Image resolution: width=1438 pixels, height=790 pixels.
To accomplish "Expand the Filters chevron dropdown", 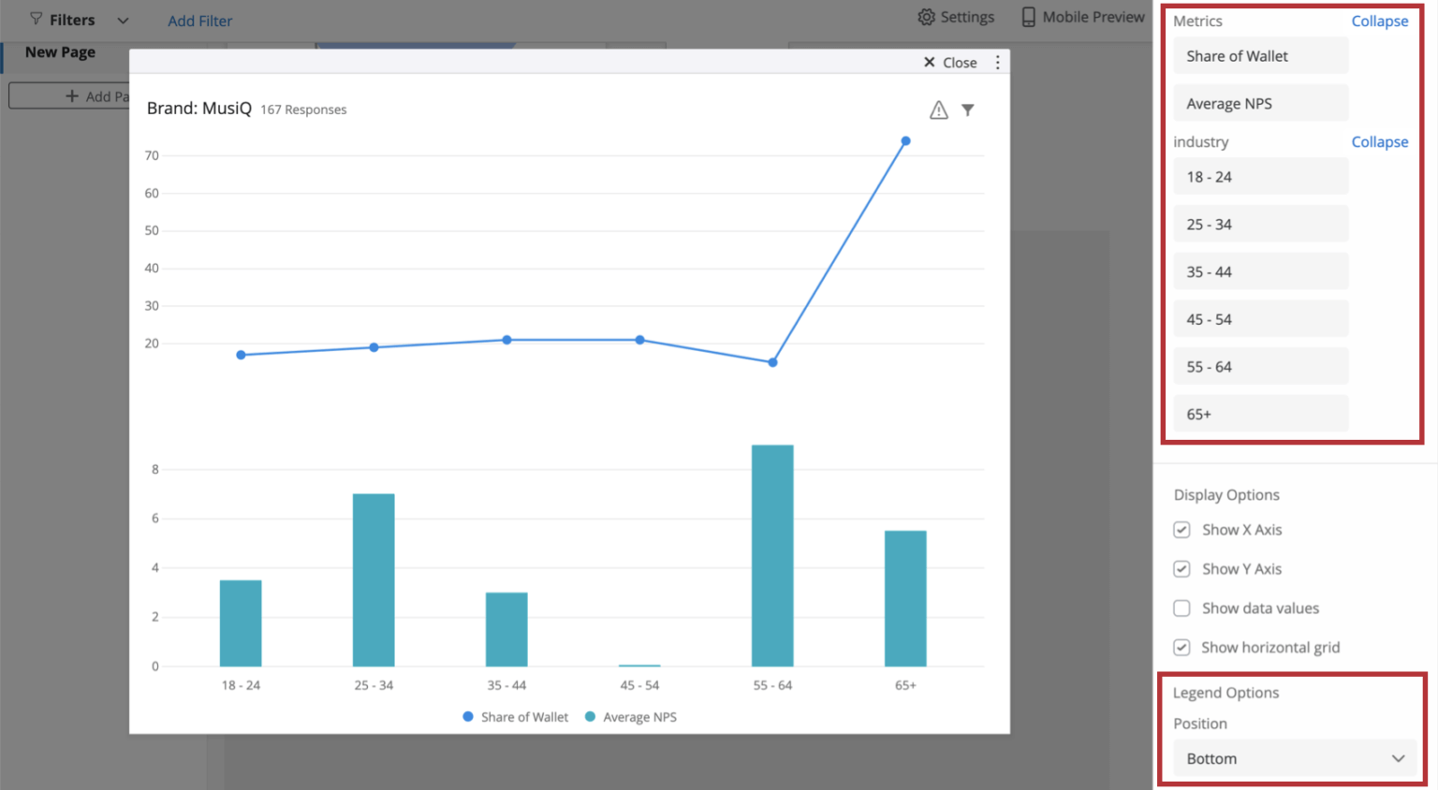I will tap(122, 19).
